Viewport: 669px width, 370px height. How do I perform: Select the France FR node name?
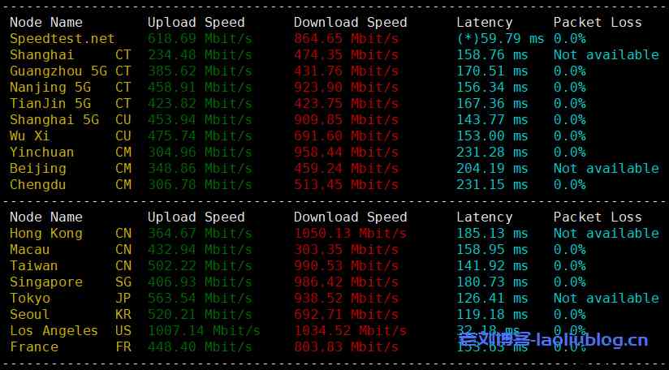click(x=71, y=347)
